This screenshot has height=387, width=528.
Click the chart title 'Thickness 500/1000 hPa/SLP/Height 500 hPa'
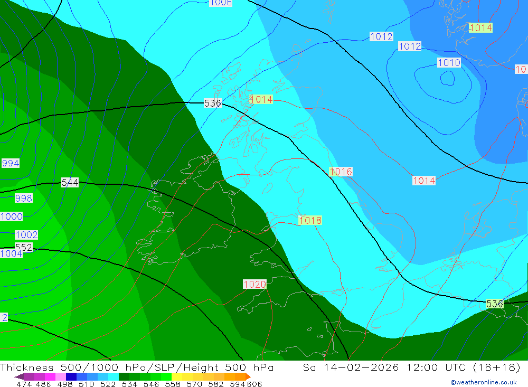[137, 367]
